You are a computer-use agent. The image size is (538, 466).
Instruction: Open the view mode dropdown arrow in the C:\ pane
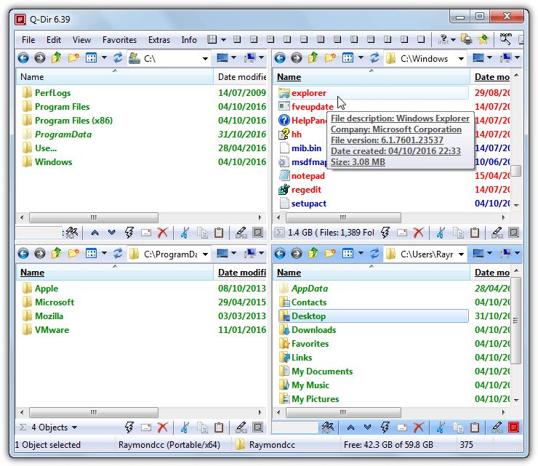104,58
